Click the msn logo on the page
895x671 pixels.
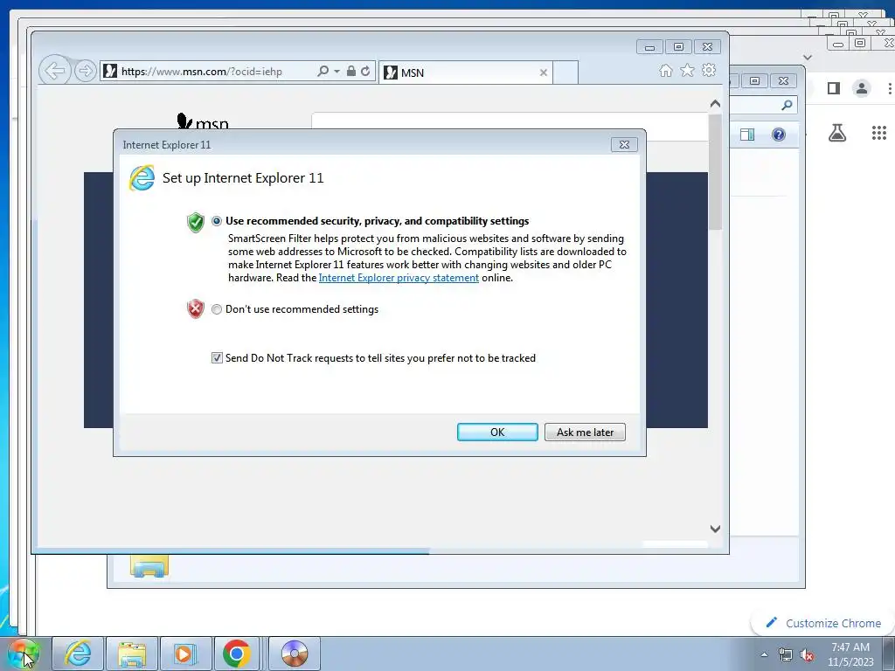203,121
